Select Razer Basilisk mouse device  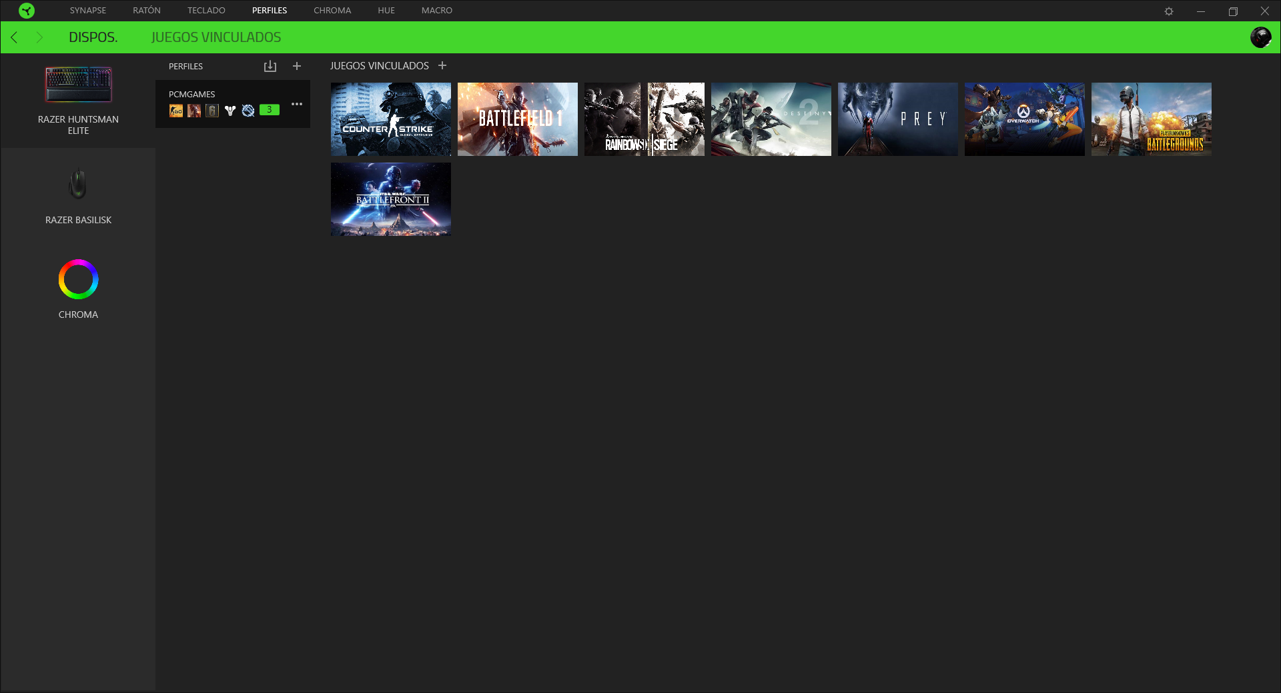click(78, 197)
